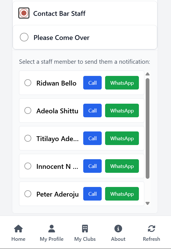Call Titilayo using the blue Call button
The image size is (171, 249).
[x=92, y=138]
